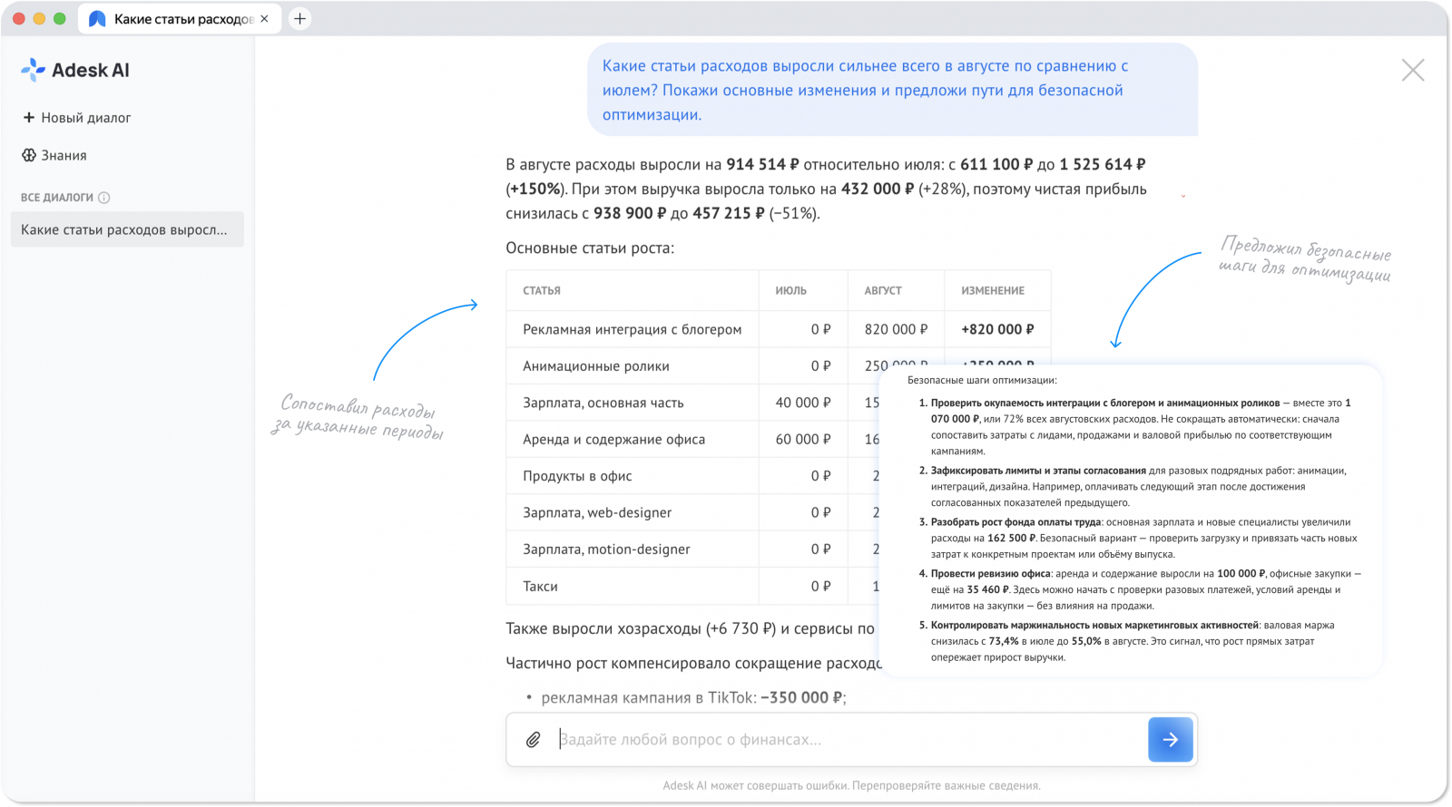Click the АВГУСТ column header
The width and height of the screenshot is (1452, 807).
pyautogui.click(x=883, y=291)
